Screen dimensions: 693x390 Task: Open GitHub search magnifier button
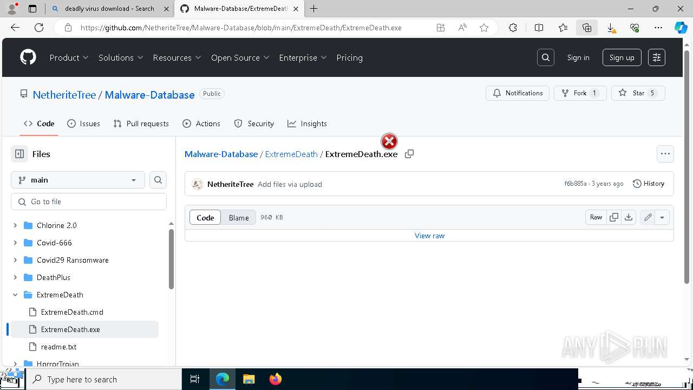(x=546, y=57)
